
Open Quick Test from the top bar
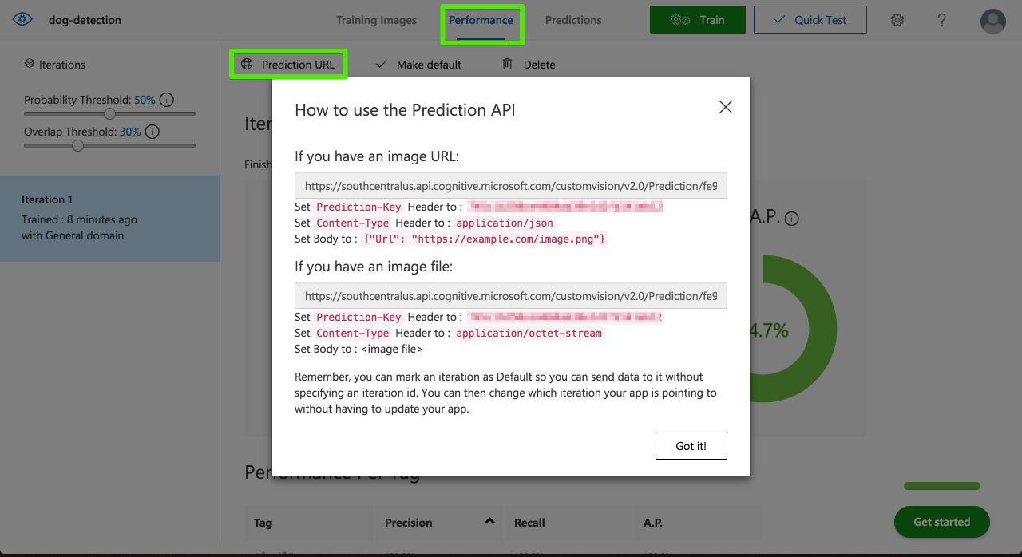810,19
